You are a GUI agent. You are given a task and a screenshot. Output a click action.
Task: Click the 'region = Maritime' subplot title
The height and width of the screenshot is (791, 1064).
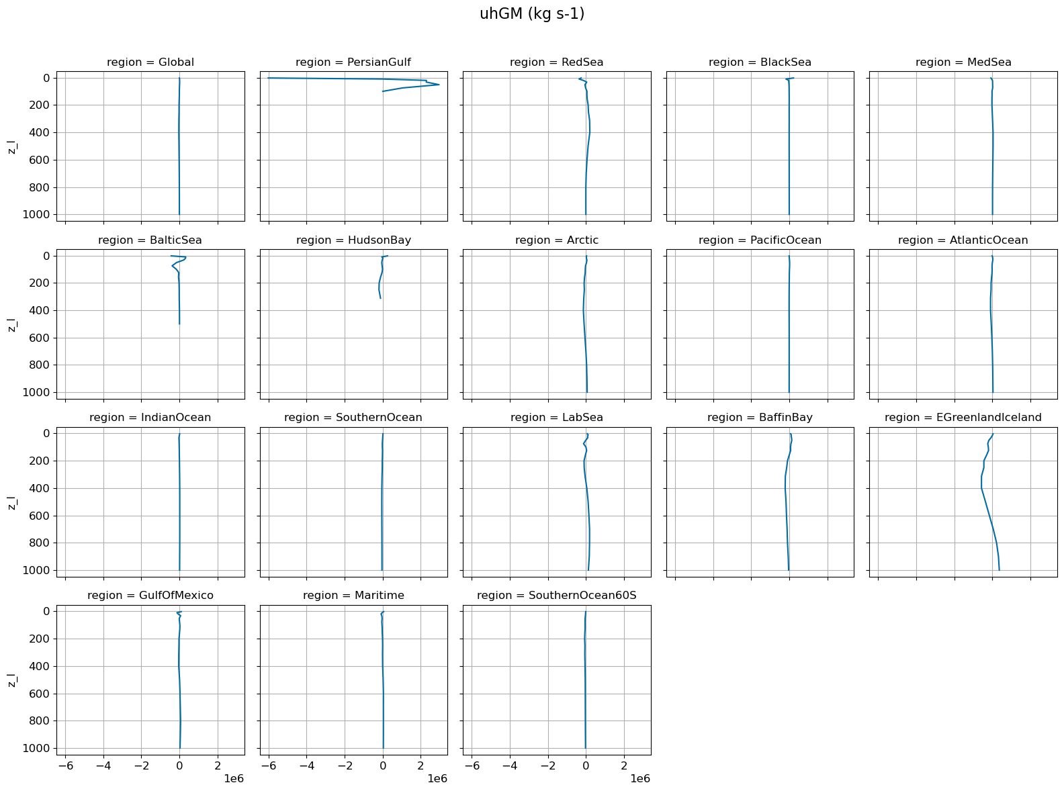coord(353,596)
